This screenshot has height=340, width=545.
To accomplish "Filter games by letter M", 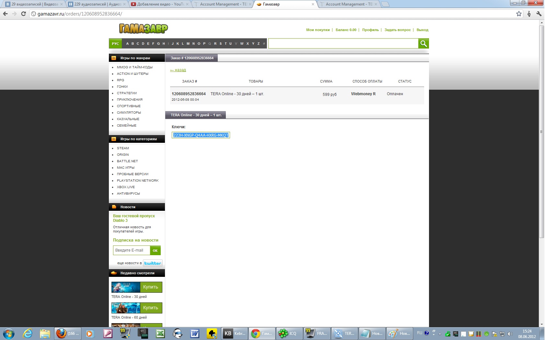I will click(188, 44).
